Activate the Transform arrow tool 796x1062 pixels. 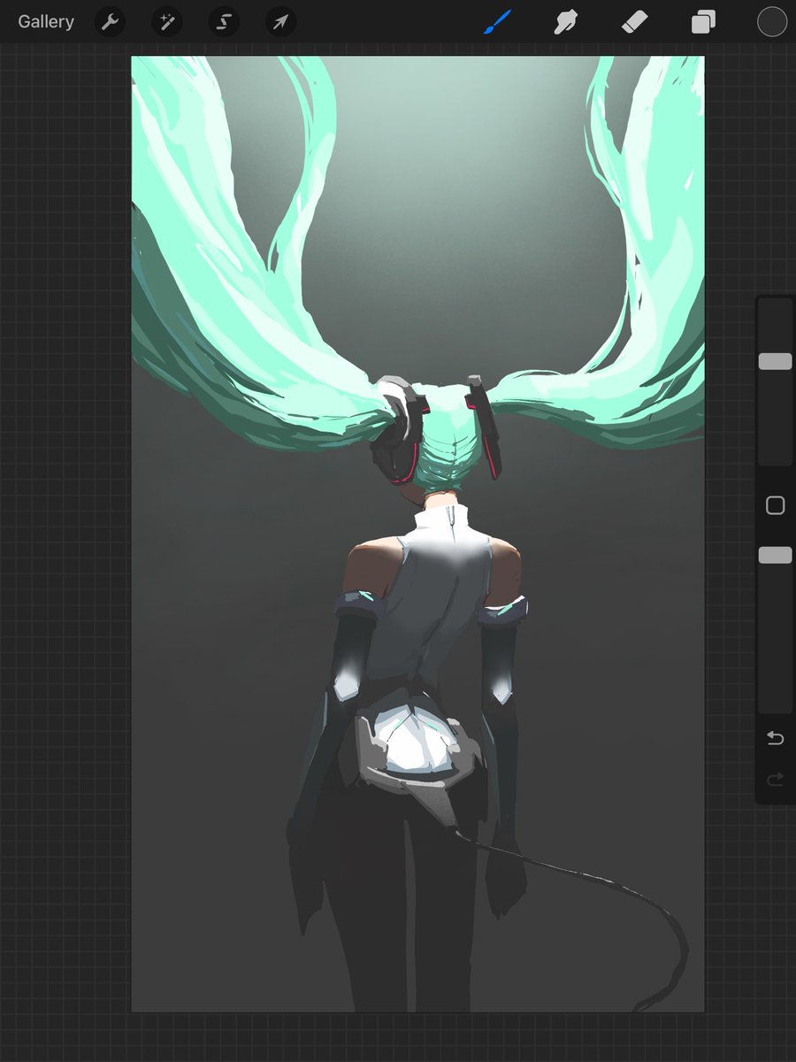[x=280, y=22]
